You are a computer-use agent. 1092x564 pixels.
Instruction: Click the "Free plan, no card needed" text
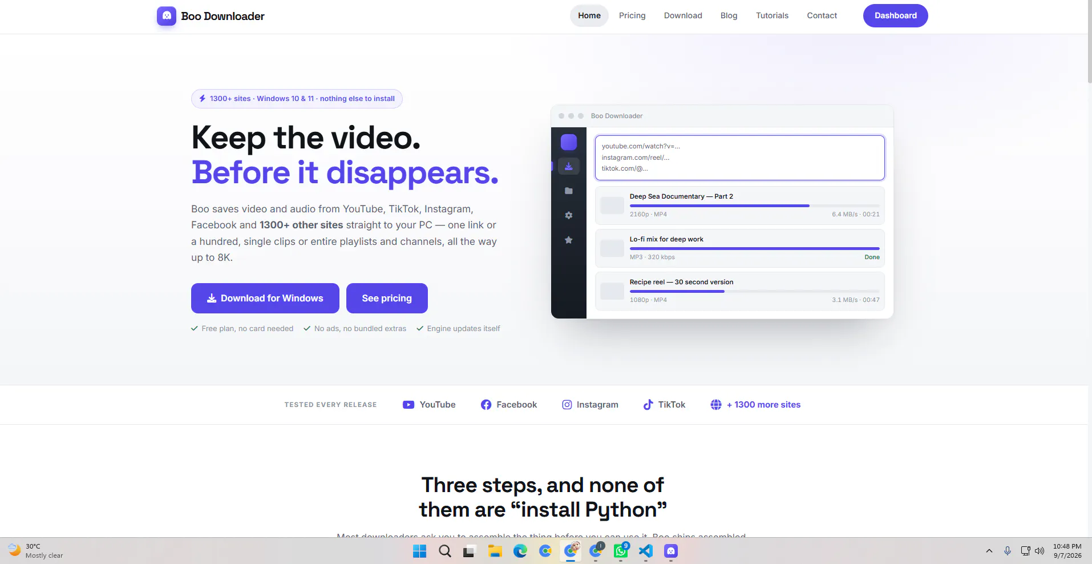click(x=248, y=328)
